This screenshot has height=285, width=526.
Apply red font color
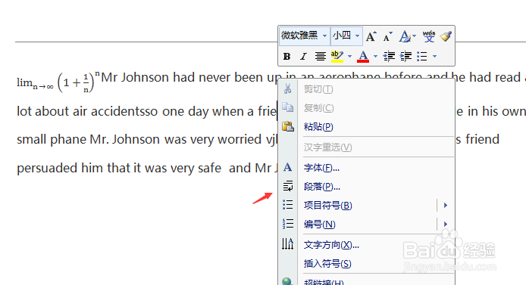[363, 57]
